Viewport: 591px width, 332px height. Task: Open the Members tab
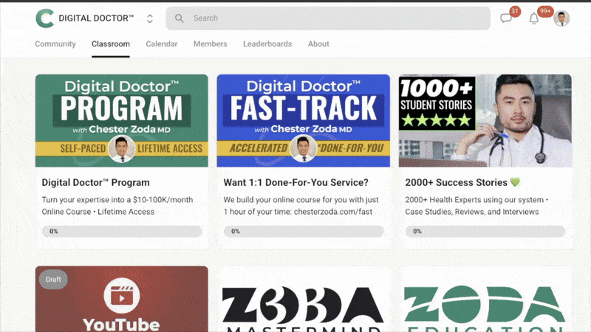pos(211,44)
